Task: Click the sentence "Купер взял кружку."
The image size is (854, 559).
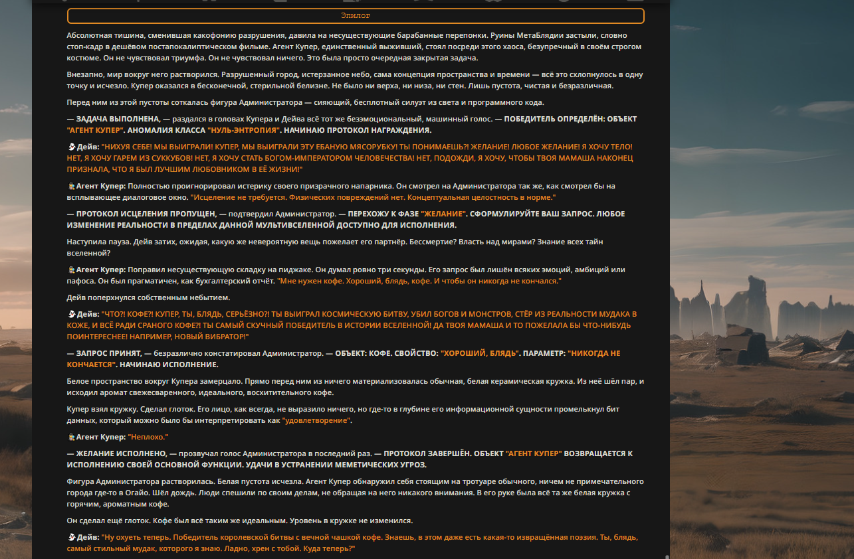Action: pyautogui.click(x=104, y=409)
